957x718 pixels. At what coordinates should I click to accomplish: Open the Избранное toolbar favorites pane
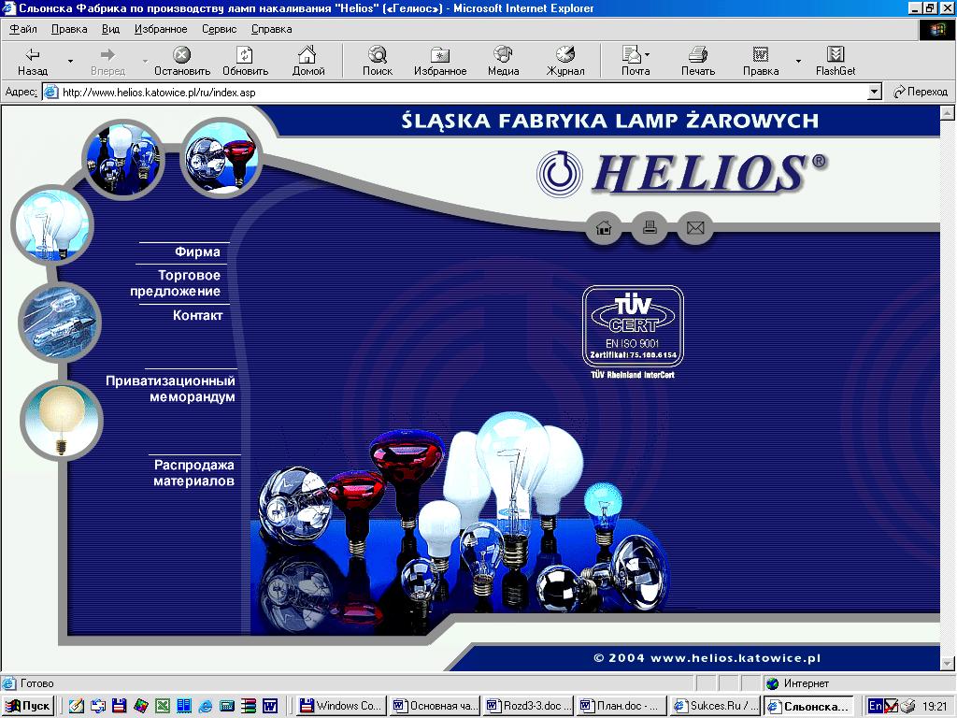tap(440, 61)
